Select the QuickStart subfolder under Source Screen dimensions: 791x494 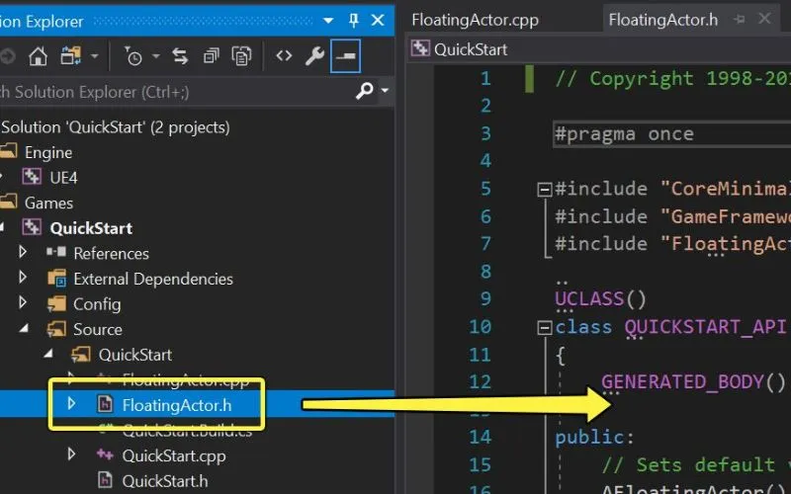135,355
